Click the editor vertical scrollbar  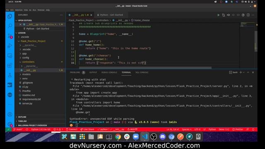[x=256, y=41]
